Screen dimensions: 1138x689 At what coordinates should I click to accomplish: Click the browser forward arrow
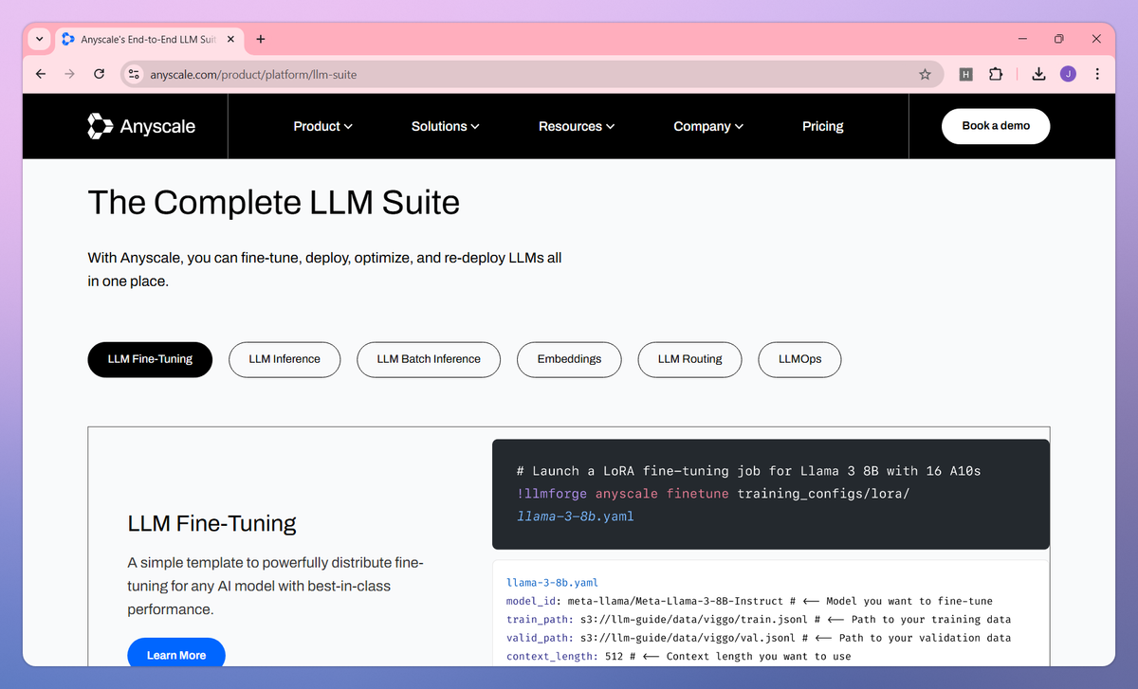pos(69,74)
